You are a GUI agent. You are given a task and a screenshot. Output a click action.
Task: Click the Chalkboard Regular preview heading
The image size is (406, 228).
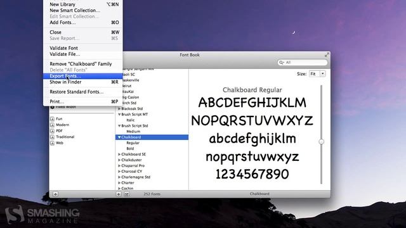coord(252,90)
